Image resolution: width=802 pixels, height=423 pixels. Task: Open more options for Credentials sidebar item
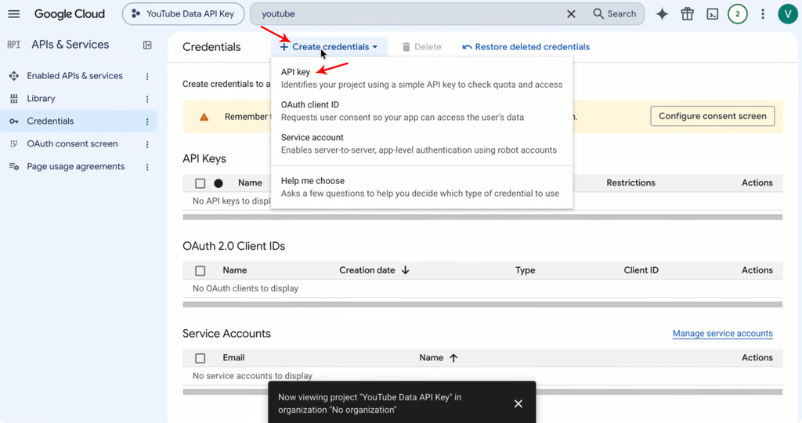[147, 121]
